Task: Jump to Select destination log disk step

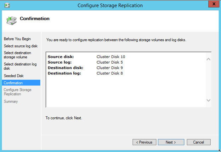Action: [20, 66]
